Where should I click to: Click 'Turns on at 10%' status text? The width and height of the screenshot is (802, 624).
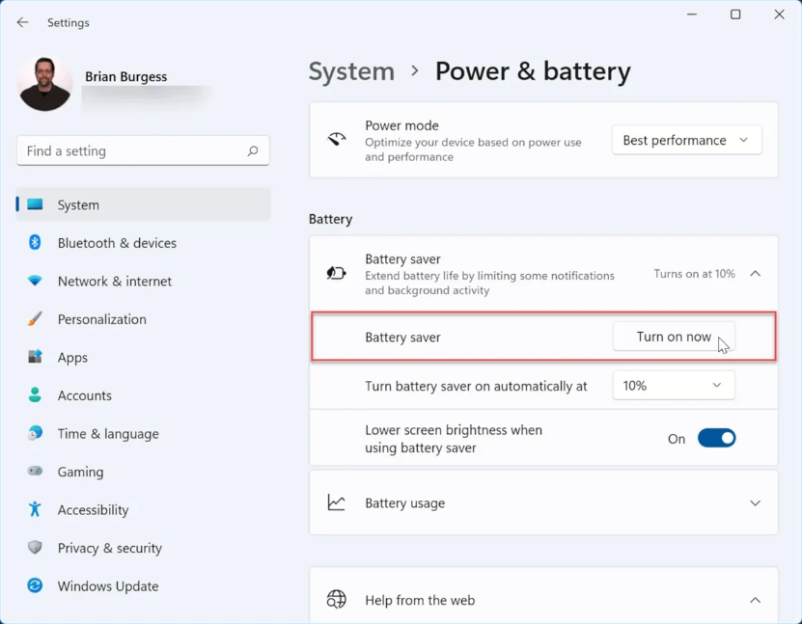694,274
